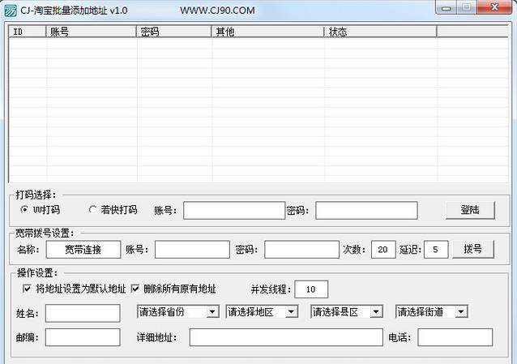Click the 账号 column header

pyautogui.click(x=91, y=32)
